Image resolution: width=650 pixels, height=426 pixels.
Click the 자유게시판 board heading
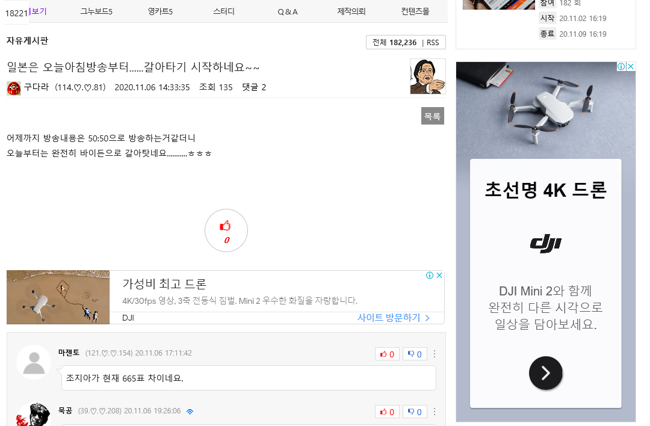pos(27,40)
